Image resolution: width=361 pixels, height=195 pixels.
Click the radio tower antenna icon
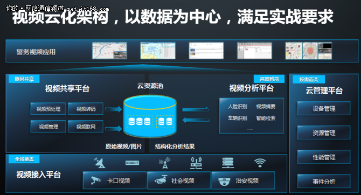point(164,163)
